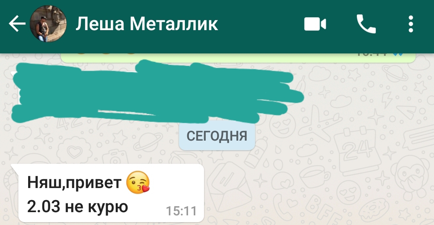Screen dimensions: 434x225
Task: Tap the kissing face emoji in message
Action: pos(138,182)
